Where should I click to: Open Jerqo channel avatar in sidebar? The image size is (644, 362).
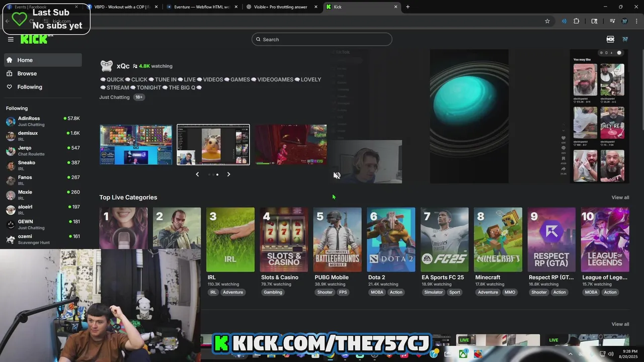tap(11, 151)
